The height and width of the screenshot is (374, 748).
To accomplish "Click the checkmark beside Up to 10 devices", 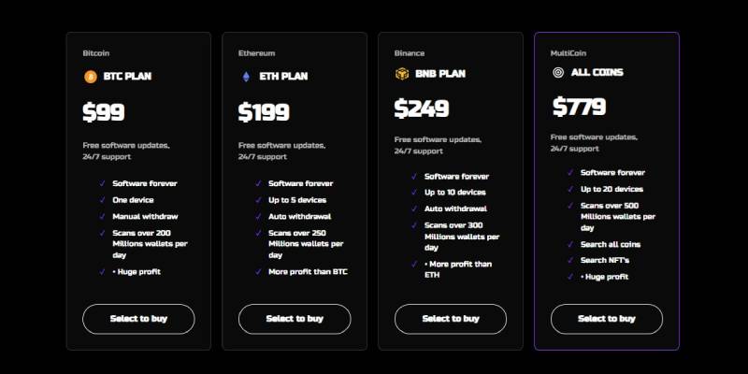I will [x=414, y=193].
